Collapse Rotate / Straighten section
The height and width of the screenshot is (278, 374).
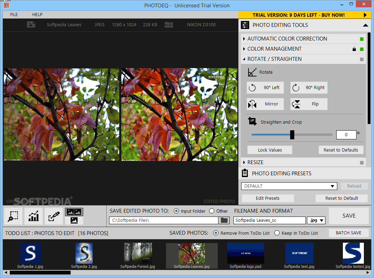click(244, 59)
